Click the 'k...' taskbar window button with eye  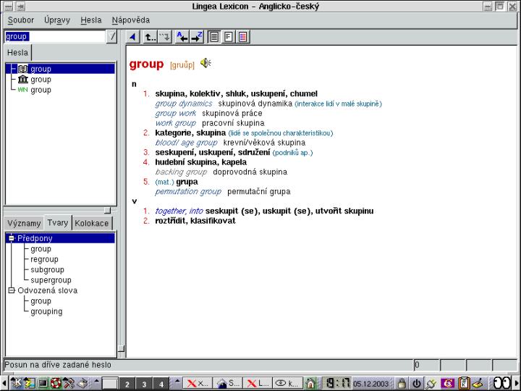[287, 383]
